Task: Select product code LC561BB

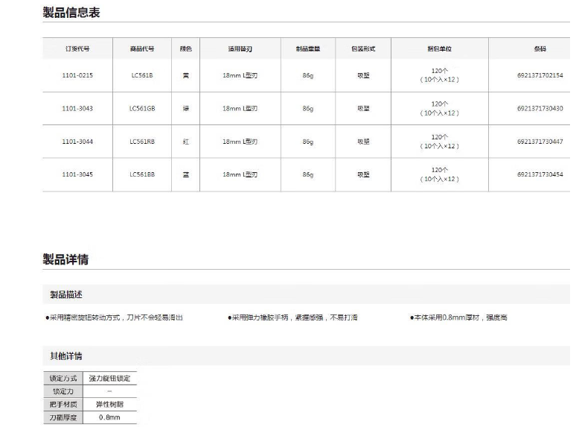Action: tap(141, 174)
